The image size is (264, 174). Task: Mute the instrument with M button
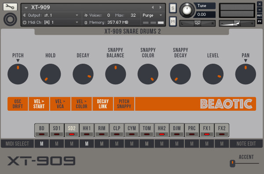172,22
